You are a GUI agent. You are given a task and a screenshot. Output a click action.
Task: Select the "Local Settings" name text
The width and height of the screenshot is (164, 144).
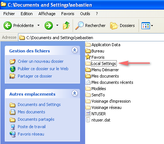(104, 64)
